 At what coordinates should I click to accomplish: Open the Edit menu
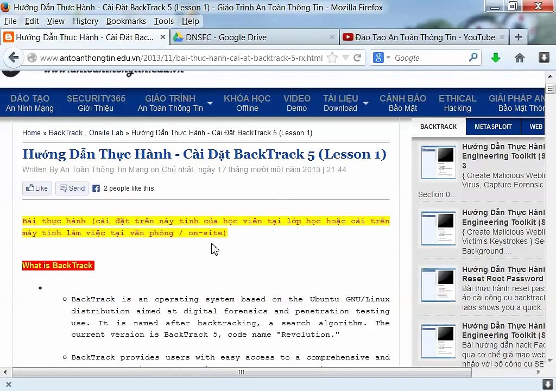(x=32, y=21)
